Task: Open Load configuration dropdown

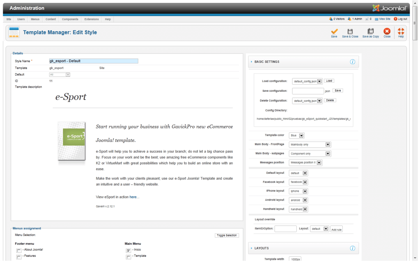Action: coord(307,82)
